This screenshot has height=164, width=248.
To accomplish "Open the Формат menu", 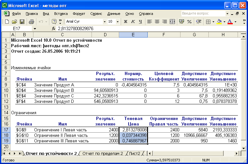I will tap(79, 14).
